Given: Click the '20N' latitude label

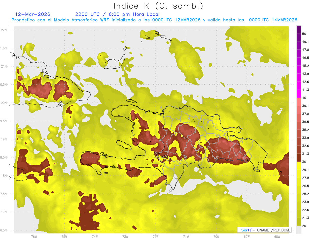Looking at the screenshot, I should 4,103.
